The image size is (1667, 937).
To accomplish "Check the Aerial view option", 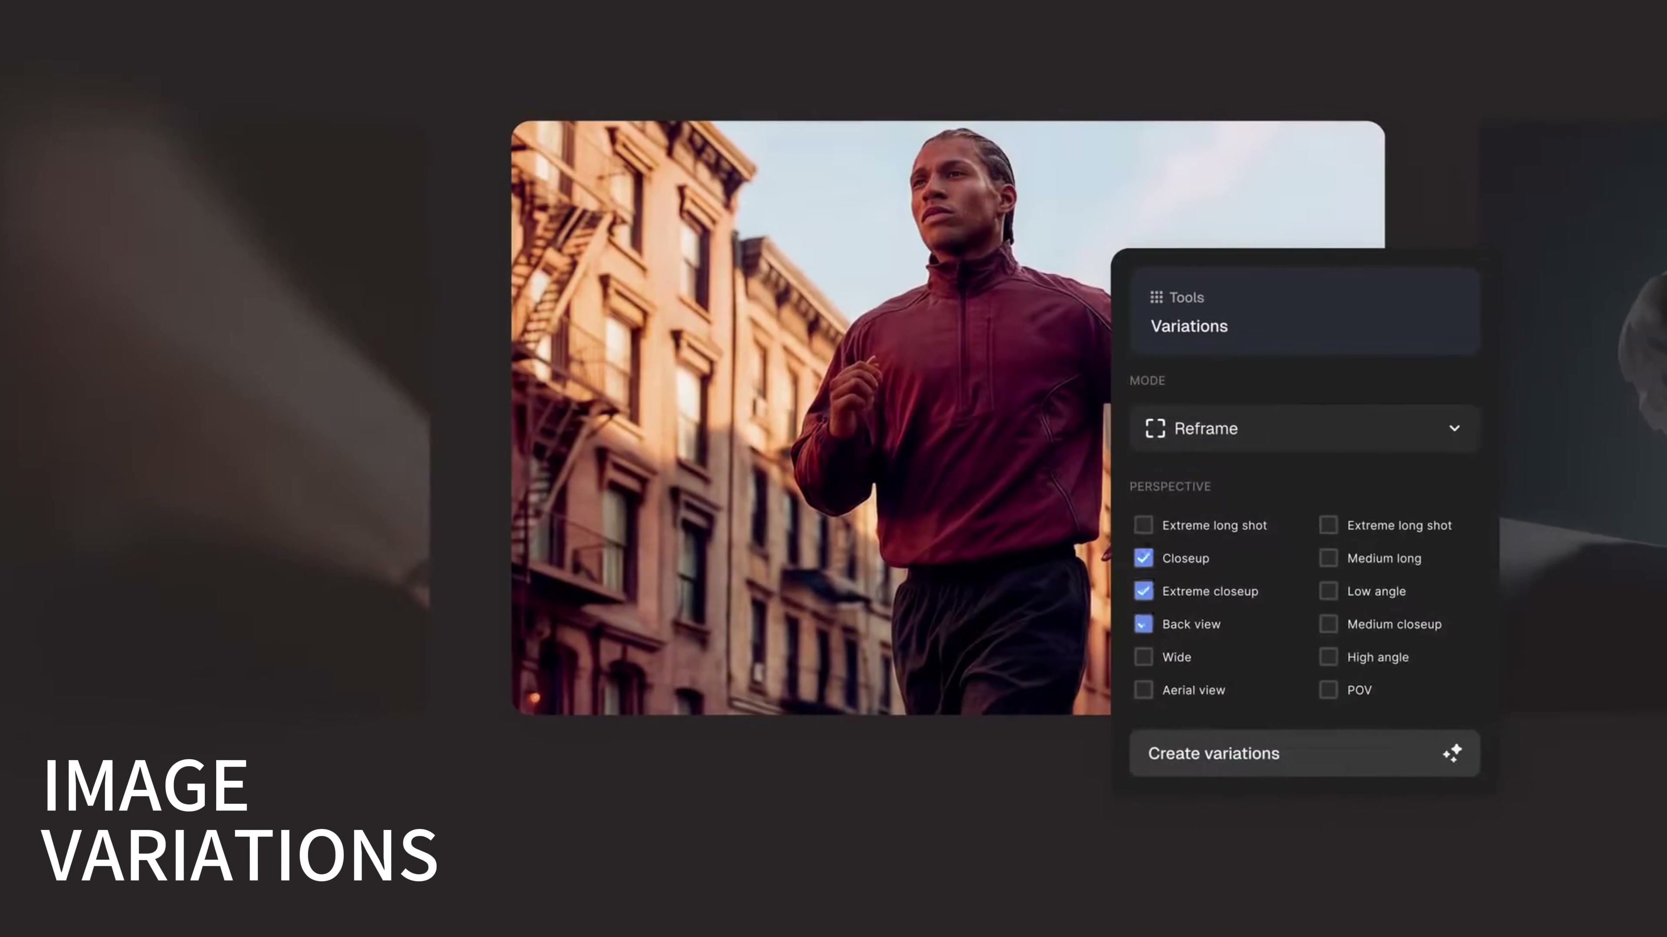I will click(x=1143, y=689).
